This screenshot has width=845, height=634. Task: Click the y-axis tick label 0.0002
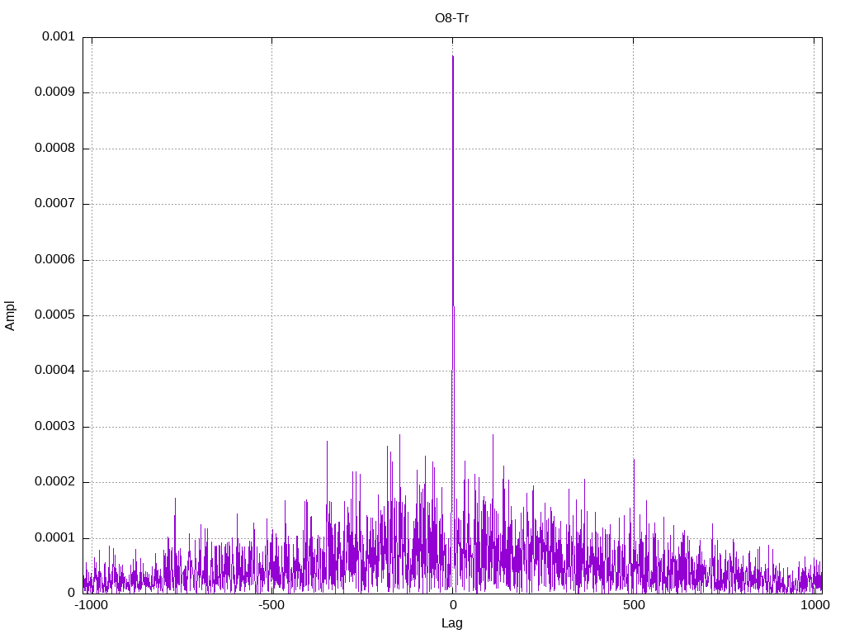click(x=54, y=482)
